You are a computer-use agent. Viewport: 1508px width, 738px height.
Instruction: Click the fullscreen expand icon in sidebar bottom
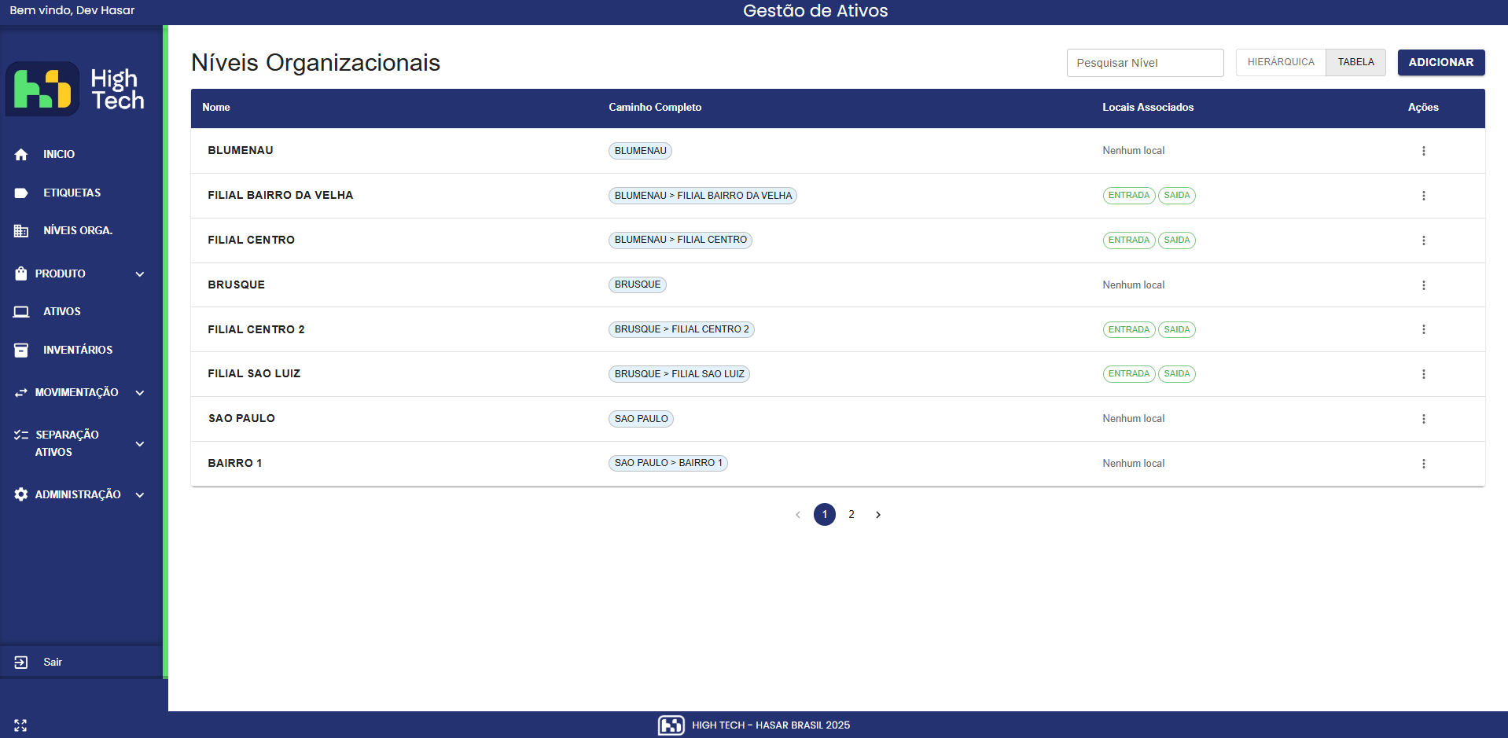tap(20, 725)
